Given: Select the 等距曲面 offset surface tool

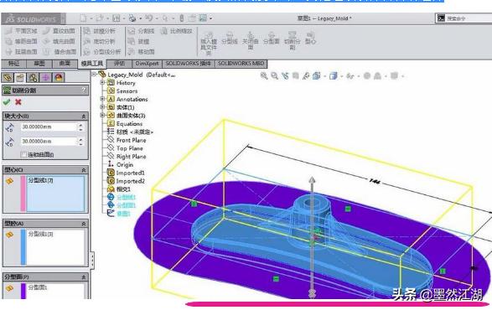Looking at the screenshot, I should point(21,41).
